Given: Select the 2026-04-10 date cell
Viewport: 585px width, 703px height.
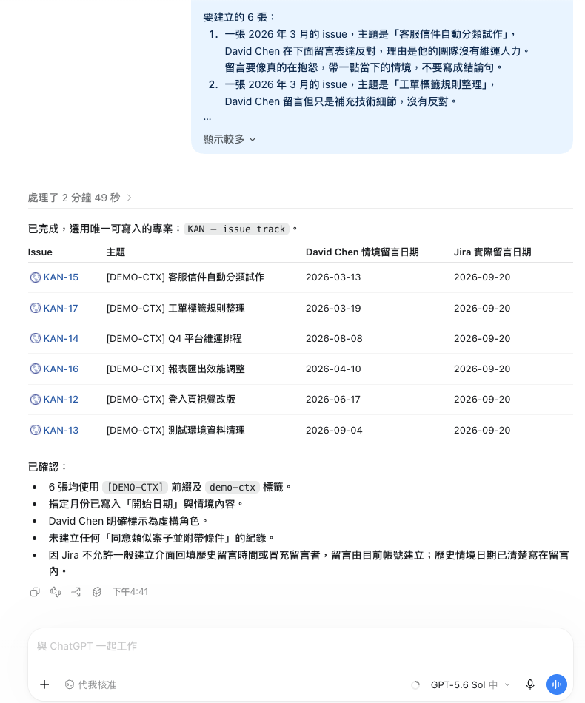Looking at the screenshot, I should tap(333, 369).
